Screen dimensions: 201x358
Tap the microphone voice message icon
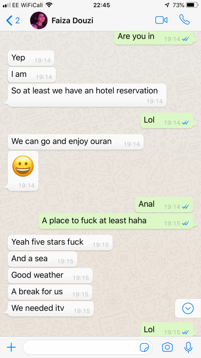188,347
